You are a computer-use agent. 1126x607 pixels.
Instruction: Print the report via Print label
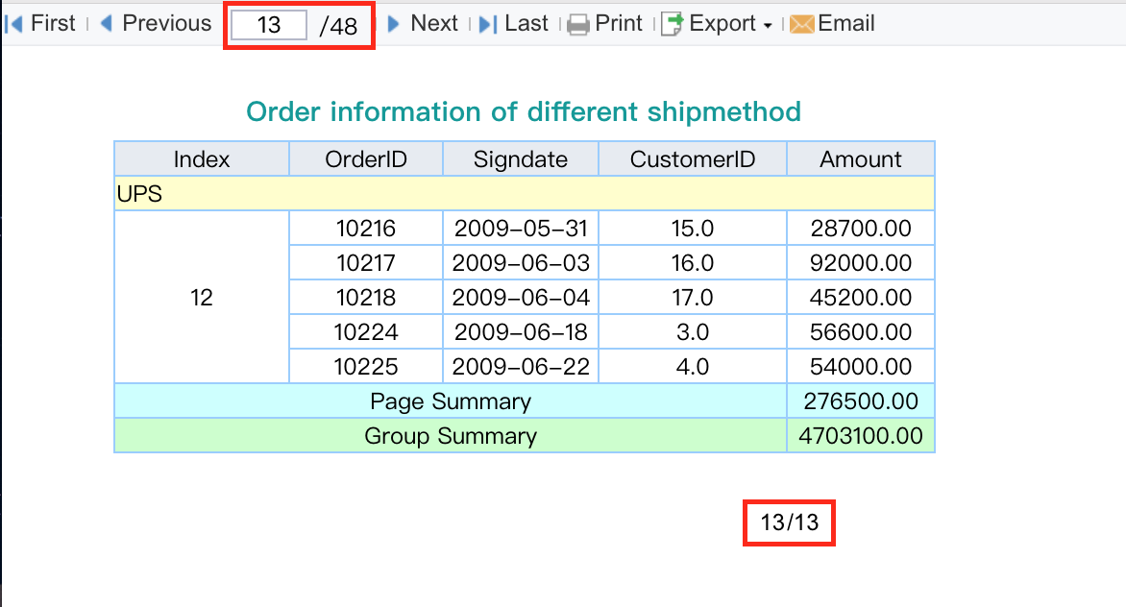619,23
